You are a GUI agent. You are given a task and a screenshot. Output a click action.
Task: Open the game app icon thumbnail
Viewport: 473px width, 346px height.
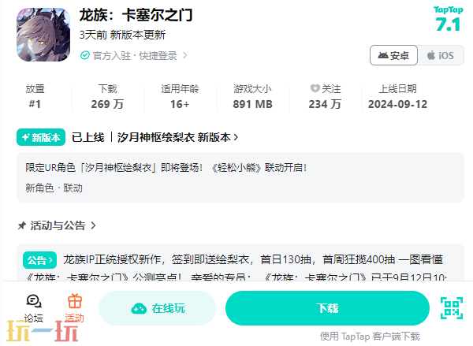coord(43,35)
